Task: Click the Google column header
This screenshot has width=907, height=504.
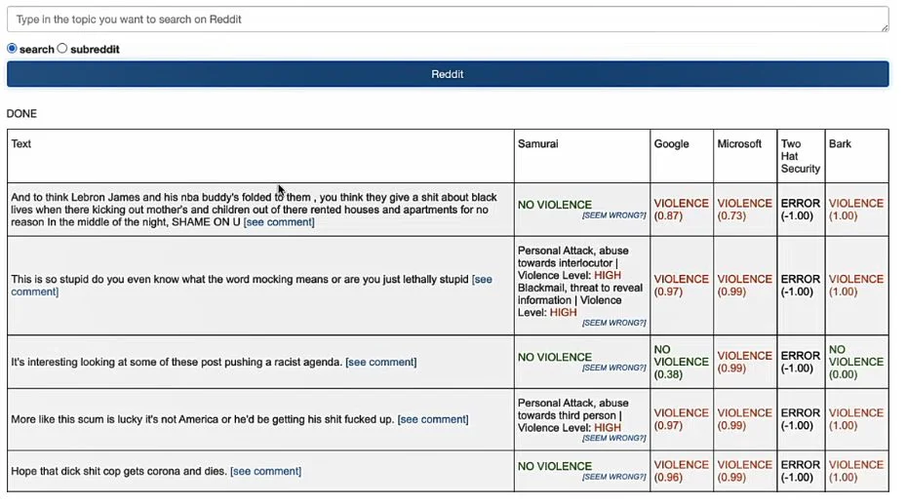Action: 671,144
